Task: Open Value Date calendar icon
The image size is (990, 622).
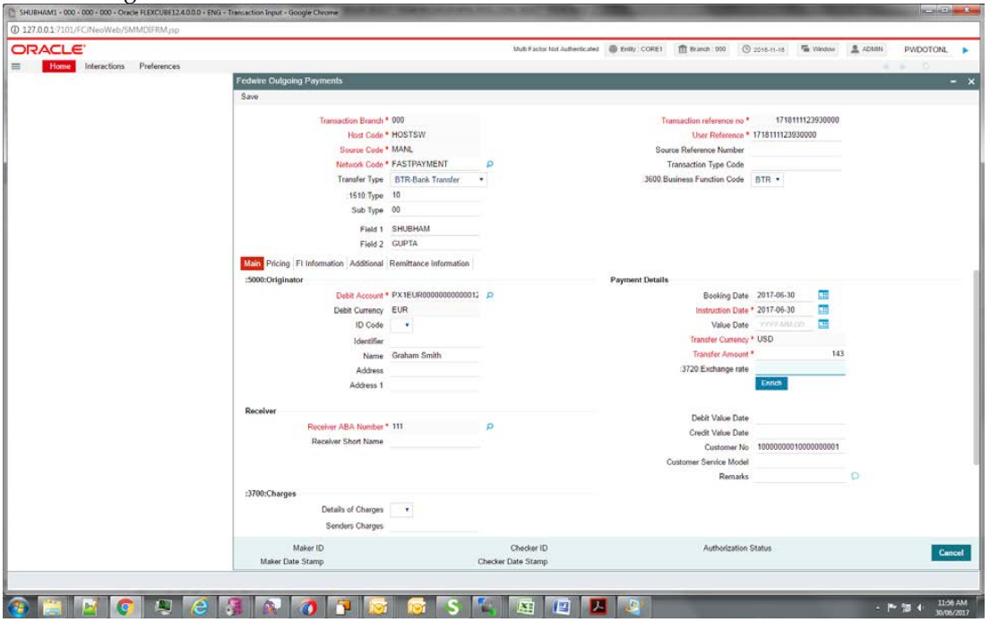Action: click(823, 324)
